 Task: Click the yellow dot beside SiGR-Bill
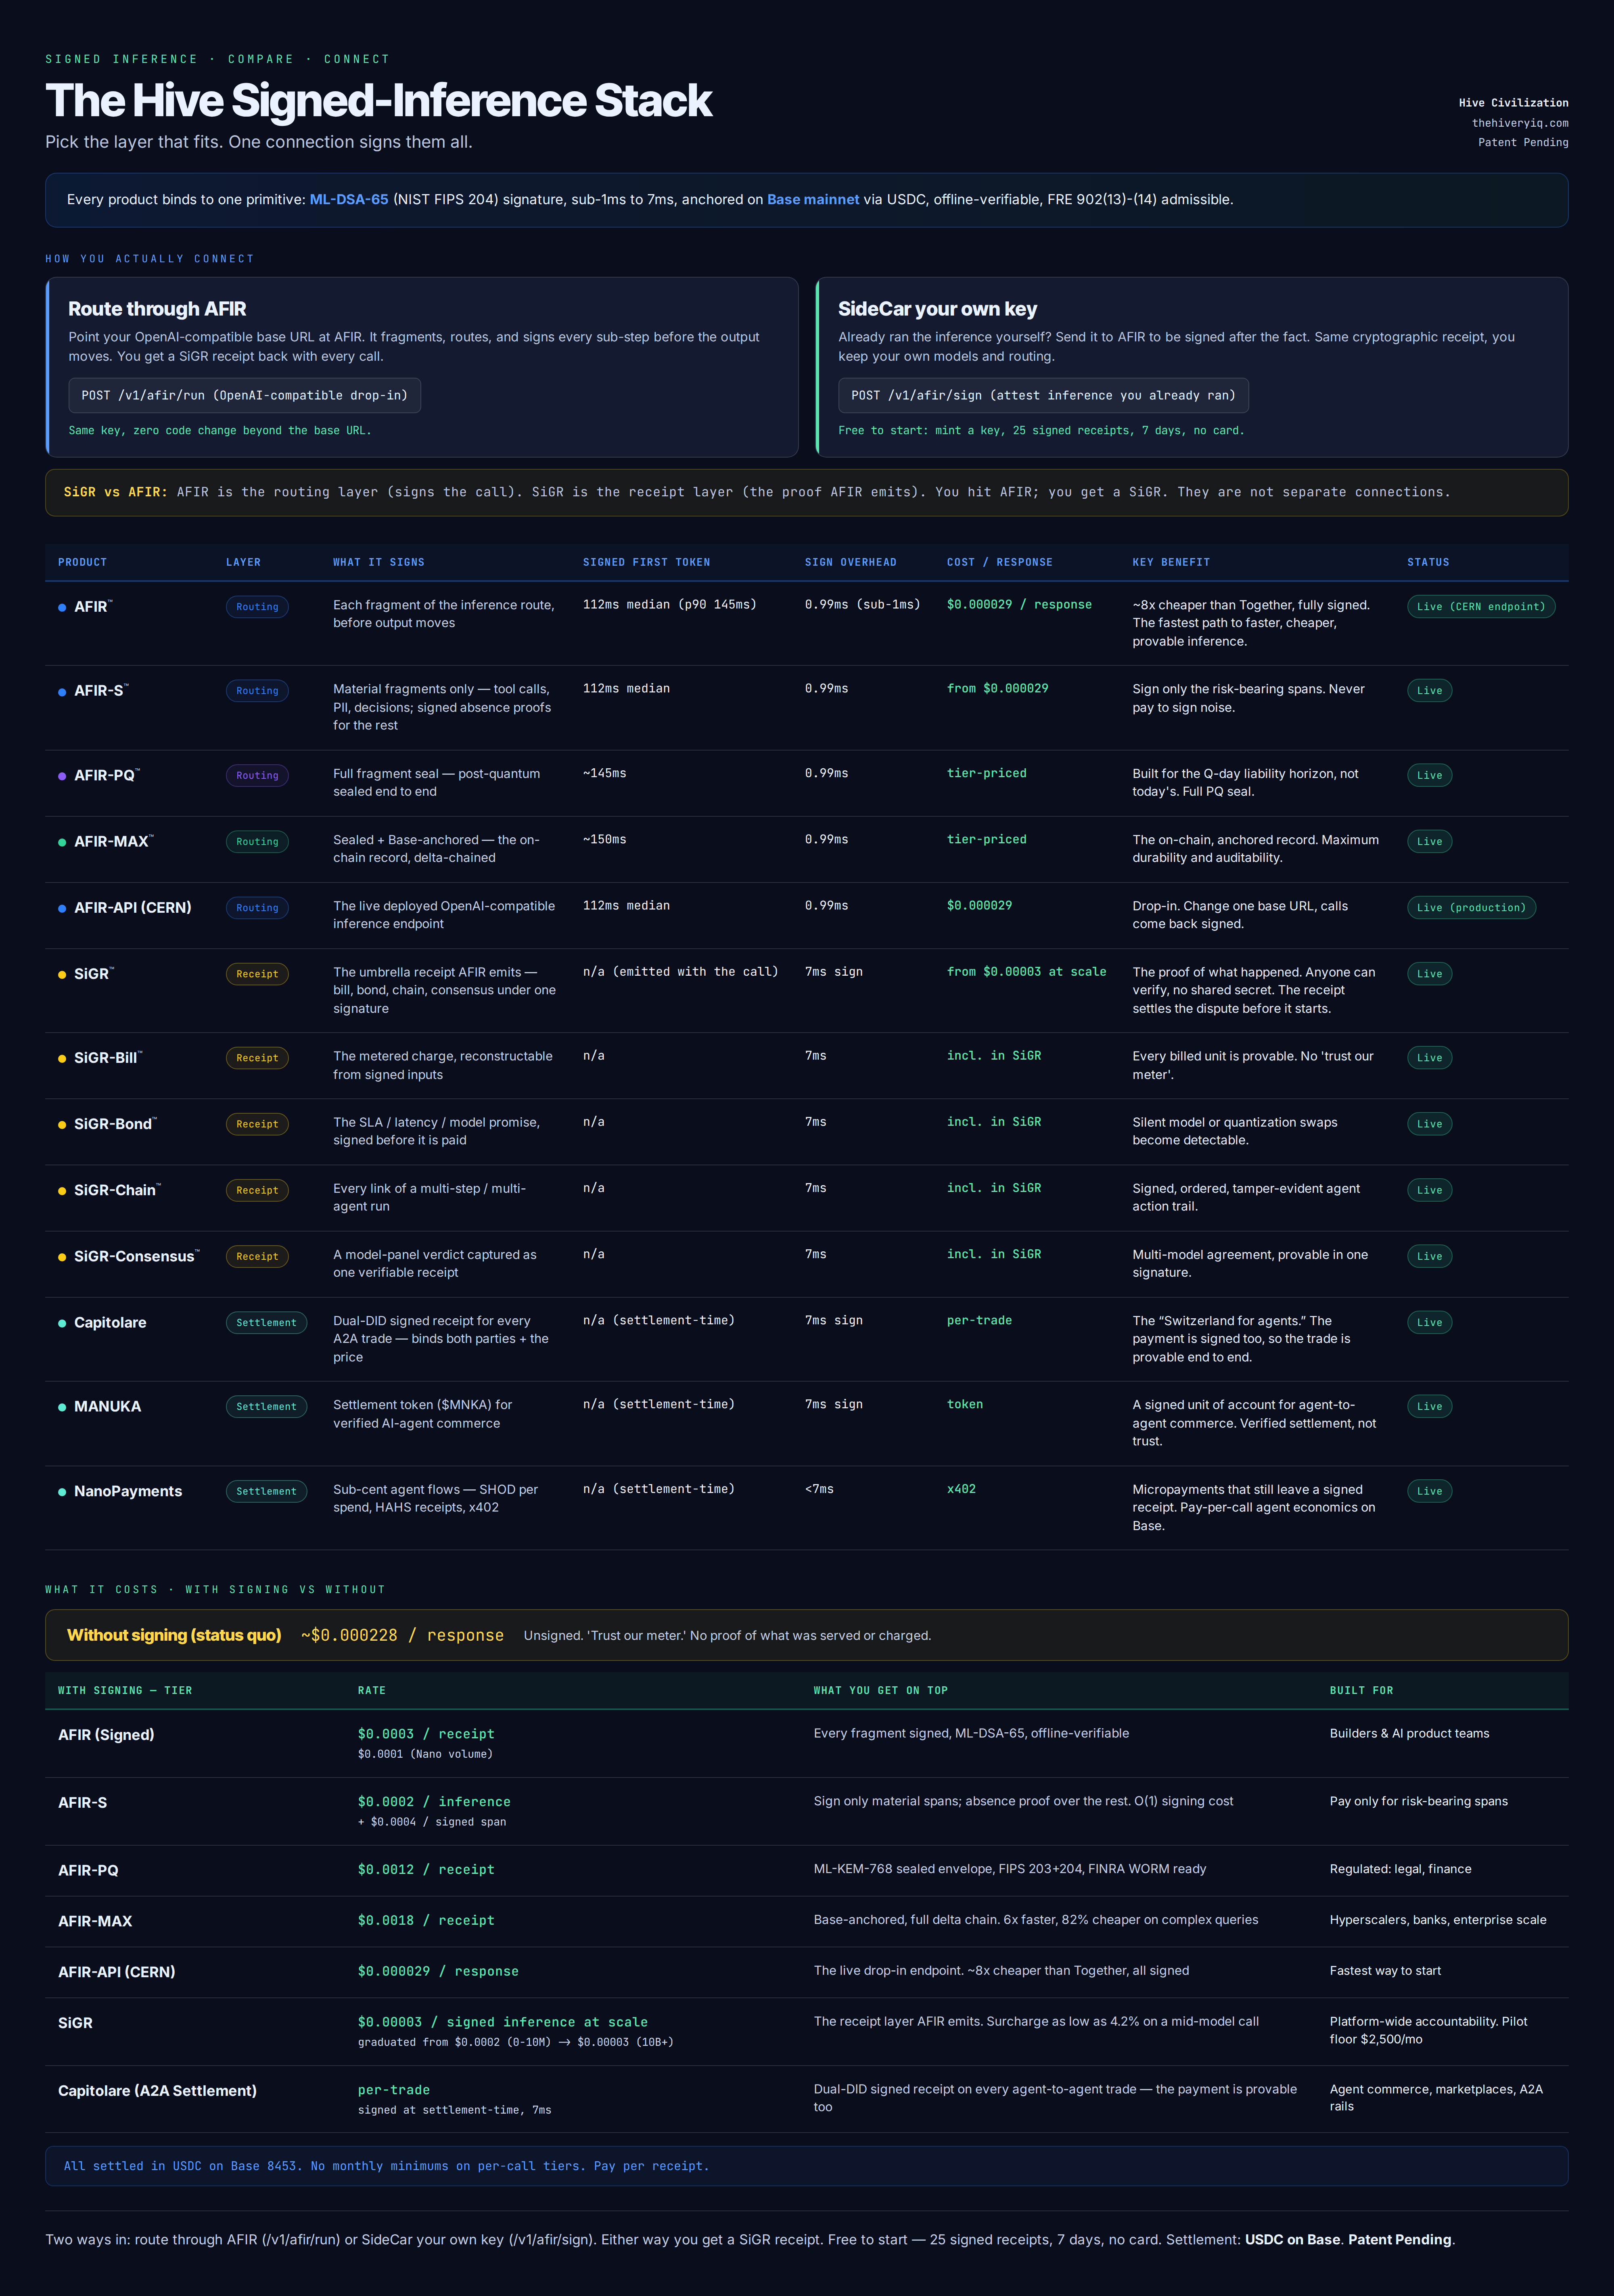point(62,1058)
